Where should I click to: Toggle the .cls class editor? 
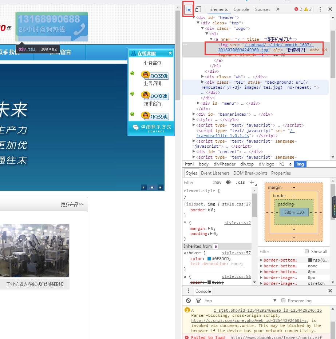tap(240, 182)
